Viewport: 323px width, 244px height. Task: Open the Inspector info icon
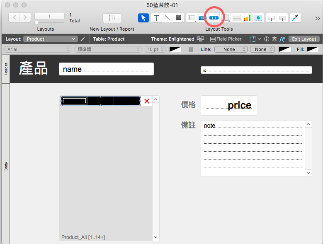click(267, 39)
